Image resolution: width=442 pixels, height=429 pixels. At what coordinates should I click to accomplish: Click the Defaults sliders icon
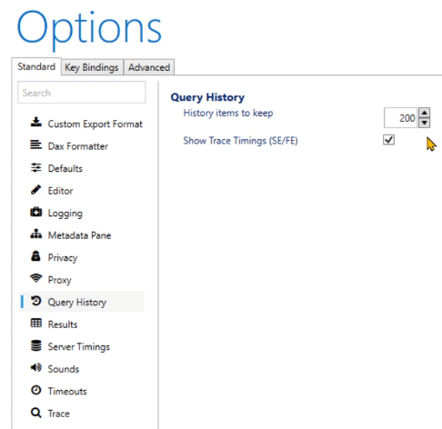[x=36, y=167]
